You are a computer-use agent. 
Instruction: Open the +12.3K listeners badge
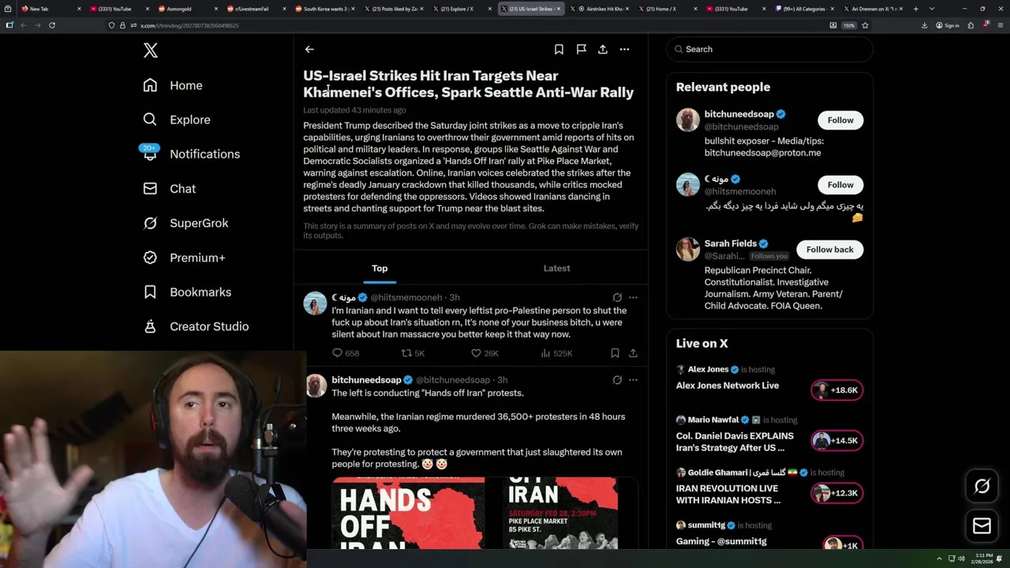click(x=837, y=493)
